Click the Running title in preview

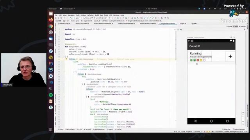pos(195,54)
